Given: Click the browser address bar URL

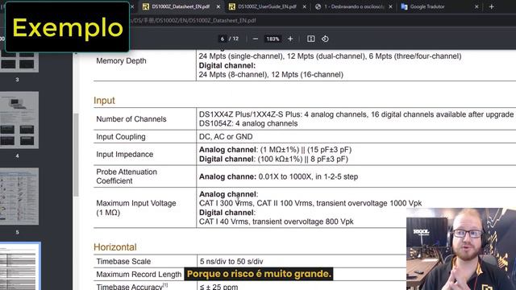Looking at the screenshot, I should pyautogui.click(x=193, y=20).
